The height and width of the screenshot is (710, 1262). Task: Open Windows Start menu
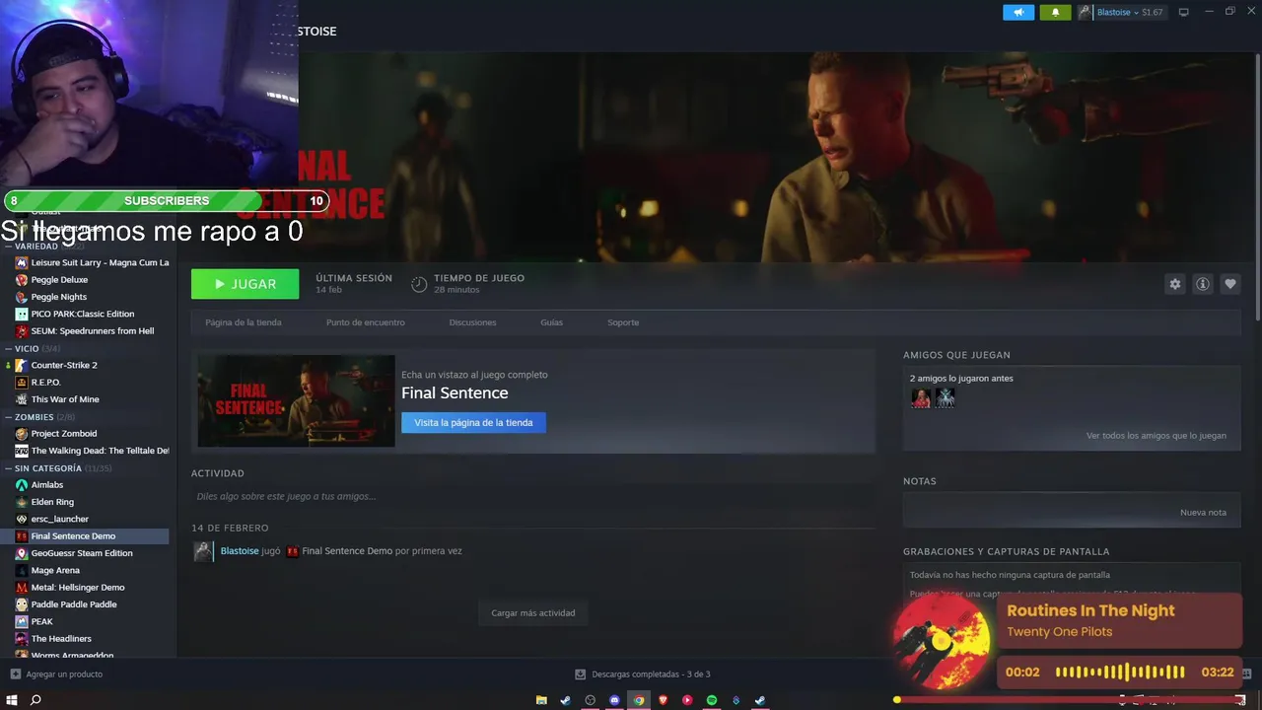click(x=13, y=700)
